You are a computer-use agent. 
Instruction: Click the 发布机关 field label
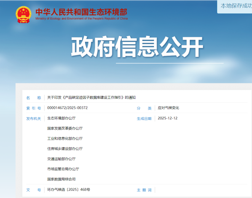(x=34, y=119)
